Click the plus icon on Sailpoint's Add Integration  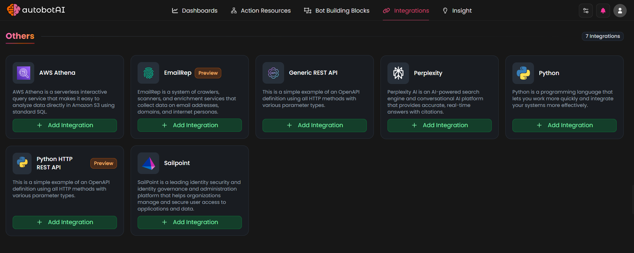[x=164, y=222]
